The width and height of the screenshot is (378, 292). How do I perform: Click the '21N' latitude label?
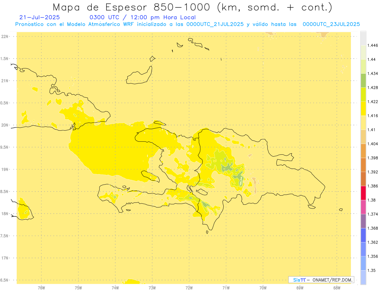pos(4,81)
